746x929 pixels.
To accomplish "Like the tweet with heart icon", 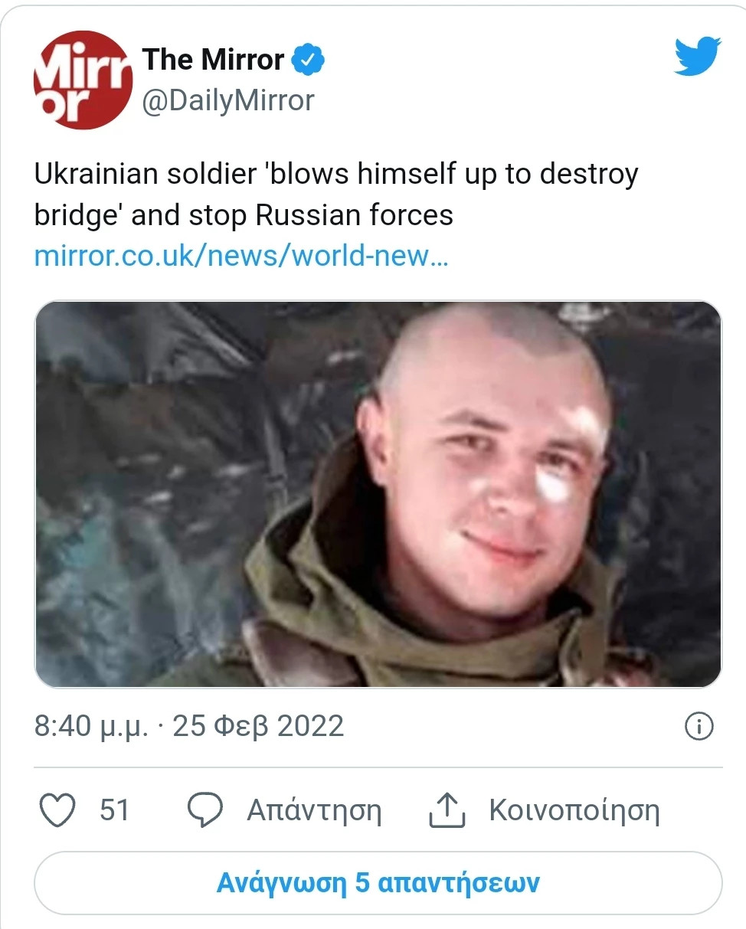I will (57, 810).
